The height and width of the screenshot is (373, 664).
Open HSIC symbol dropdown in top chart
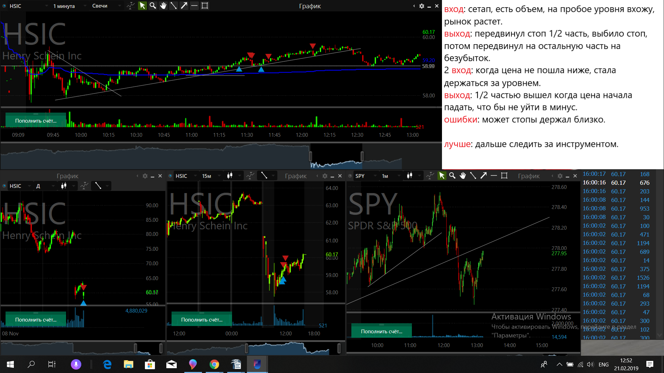click(28, 6)
